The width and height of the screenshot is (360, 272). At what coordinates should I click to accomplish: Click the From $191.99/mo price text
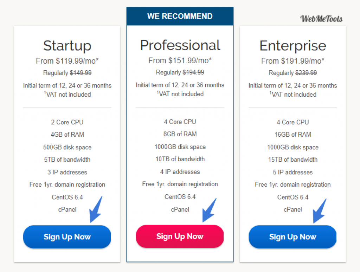tap(293, 61)
